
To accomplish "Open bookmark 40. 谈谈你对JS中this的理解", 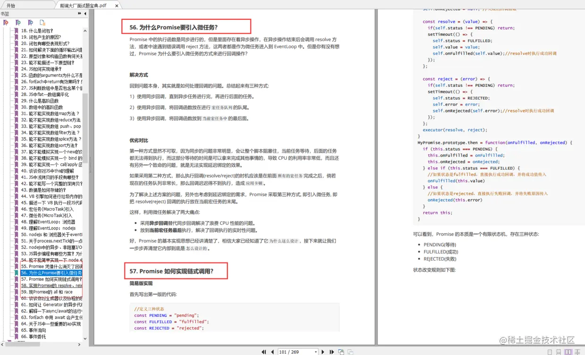I will [47, 171].
